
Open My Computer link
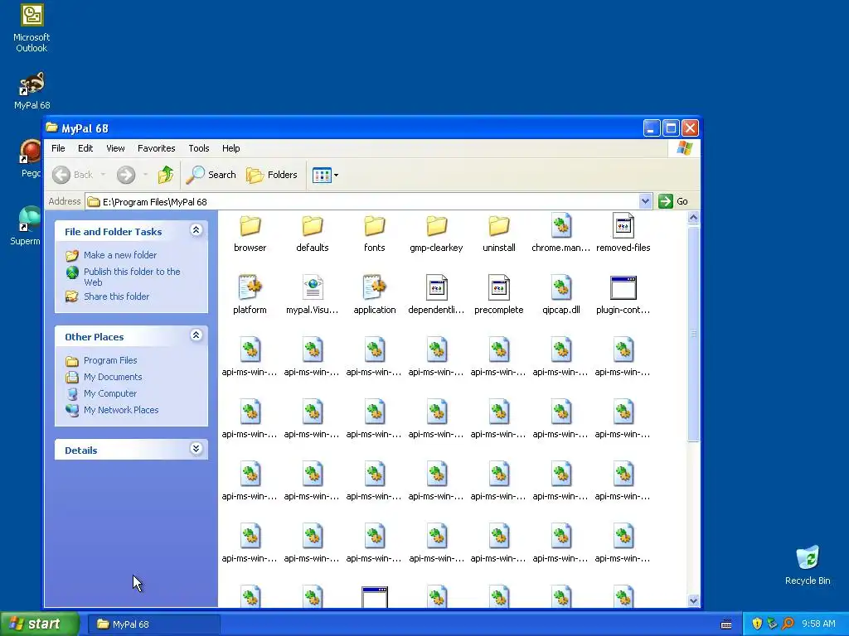point(110,393)
